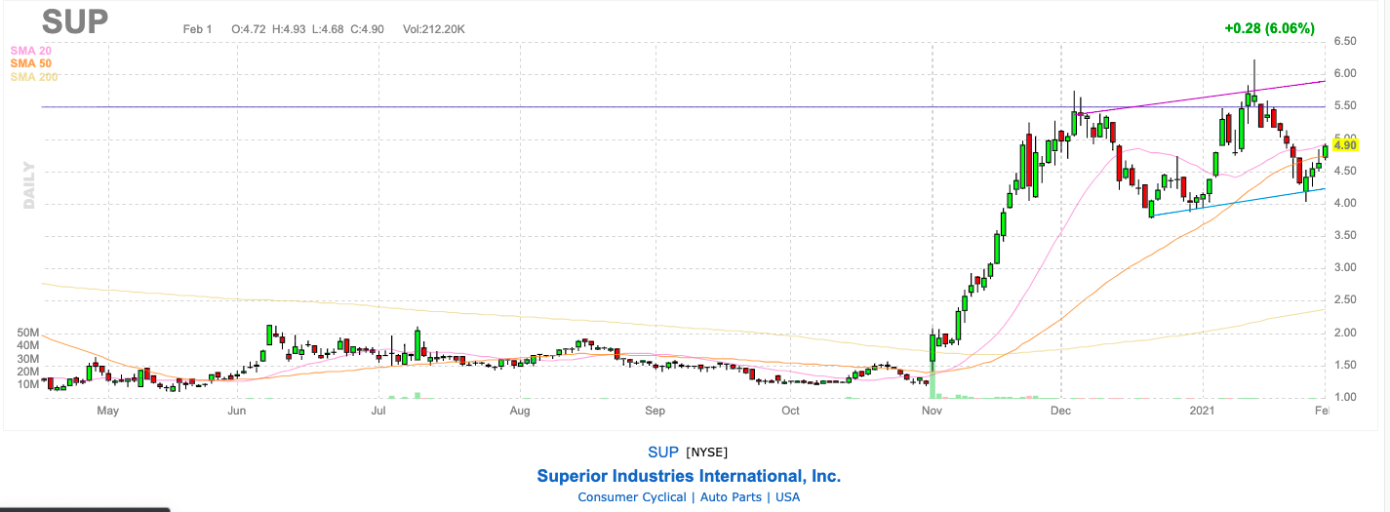Click the 5.50 price axis label
Viewport: 1390px width, 512px height.
coord(1344,106)
